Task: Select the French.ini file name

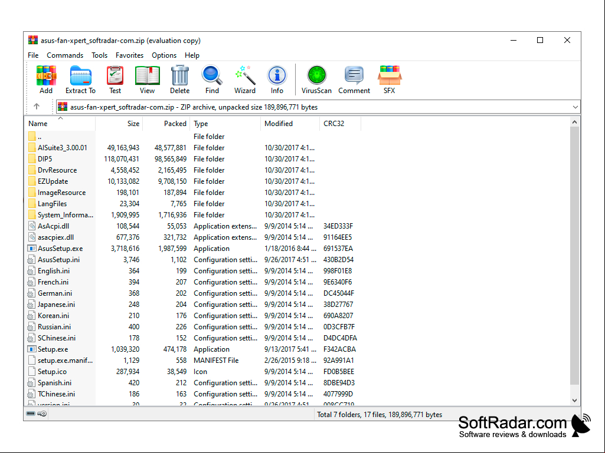Action: 53,282
